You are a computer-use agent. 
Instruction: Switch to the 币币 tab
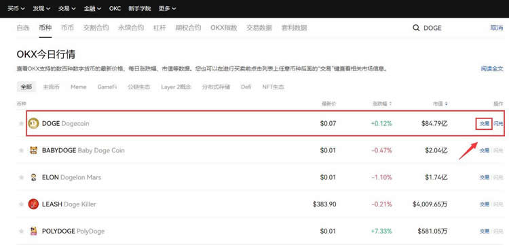point(67,28)
